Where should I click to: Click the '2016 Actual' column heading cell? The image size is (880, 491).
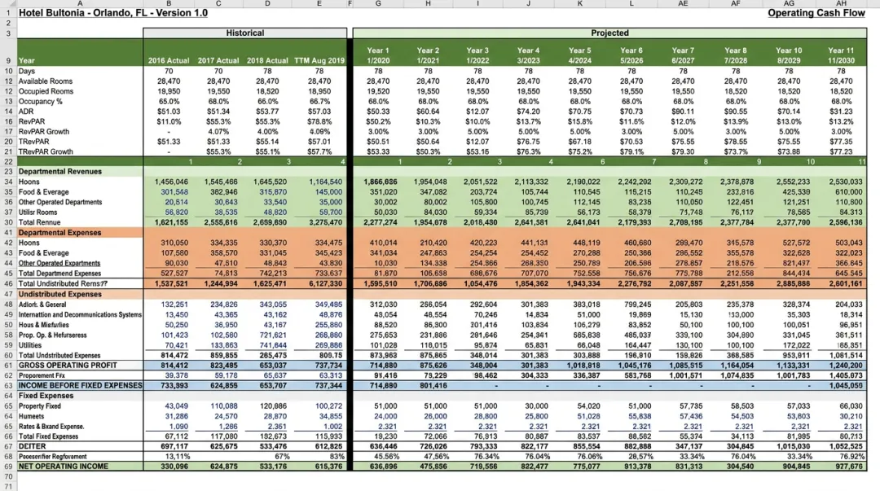169,60
